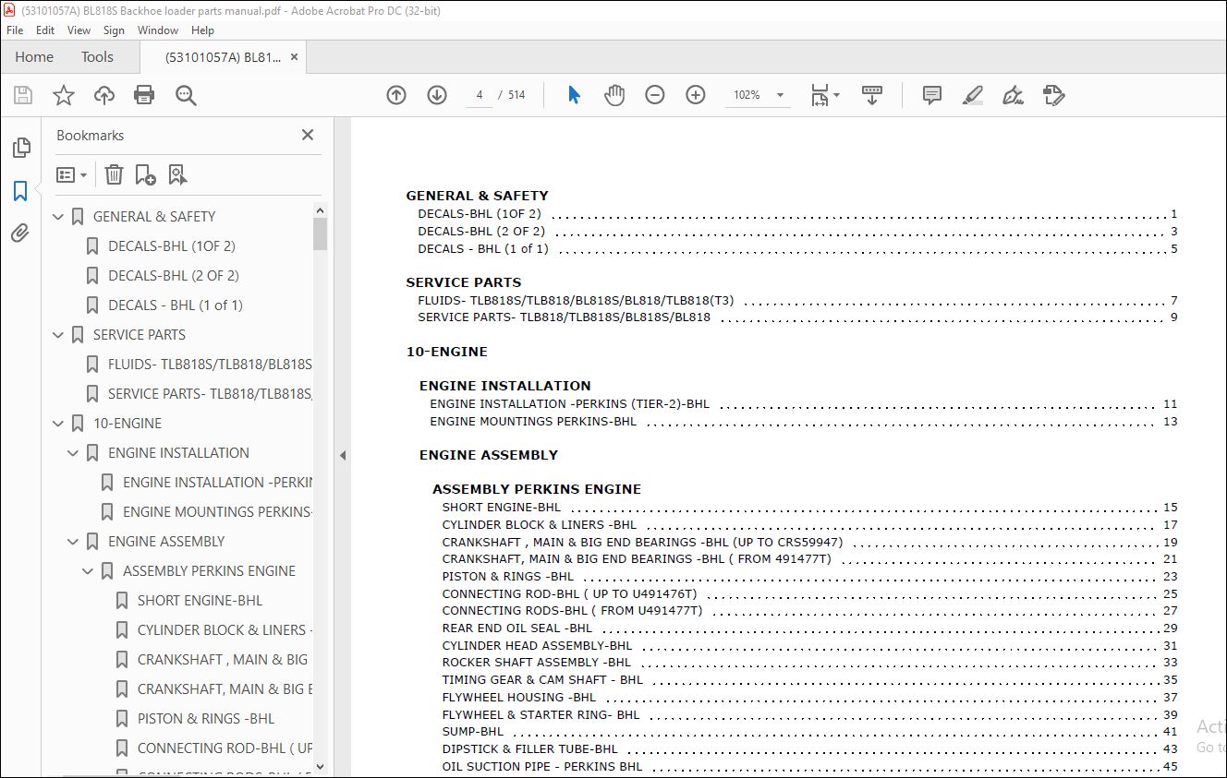Collapse the navigation pane with side arrow
Viewport: 1227px width, 778px height.
pyautogui.click(x=342, y=455)
